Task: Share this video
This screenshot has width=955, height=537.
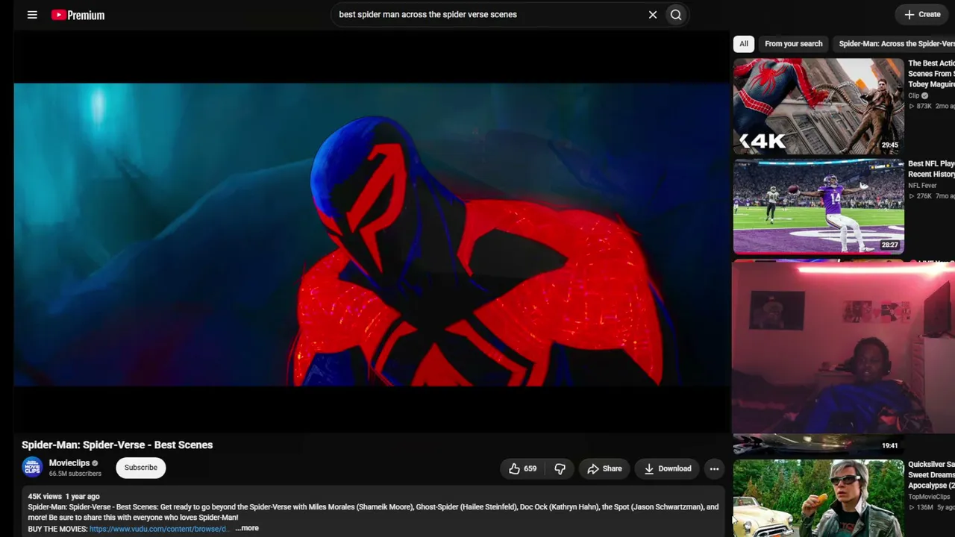Action: (x=604, y=468)
